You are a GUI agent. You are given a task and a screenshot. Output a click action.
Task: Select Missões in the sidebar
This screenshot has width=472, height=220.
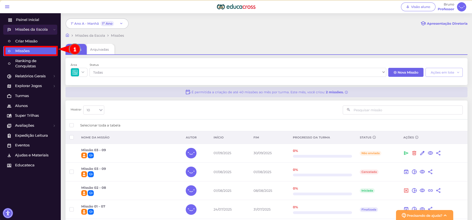(30, 51)
